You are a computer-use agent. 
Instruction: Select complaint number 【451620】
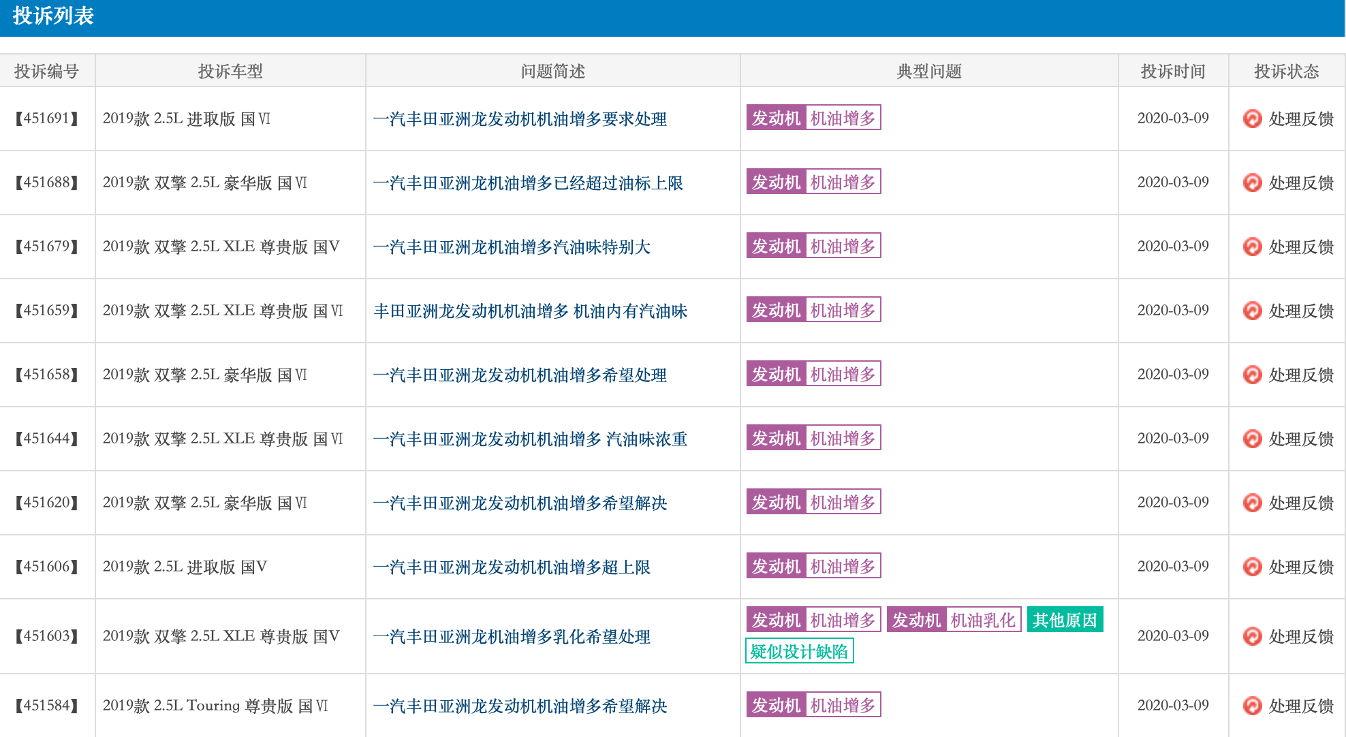[47, 503]
